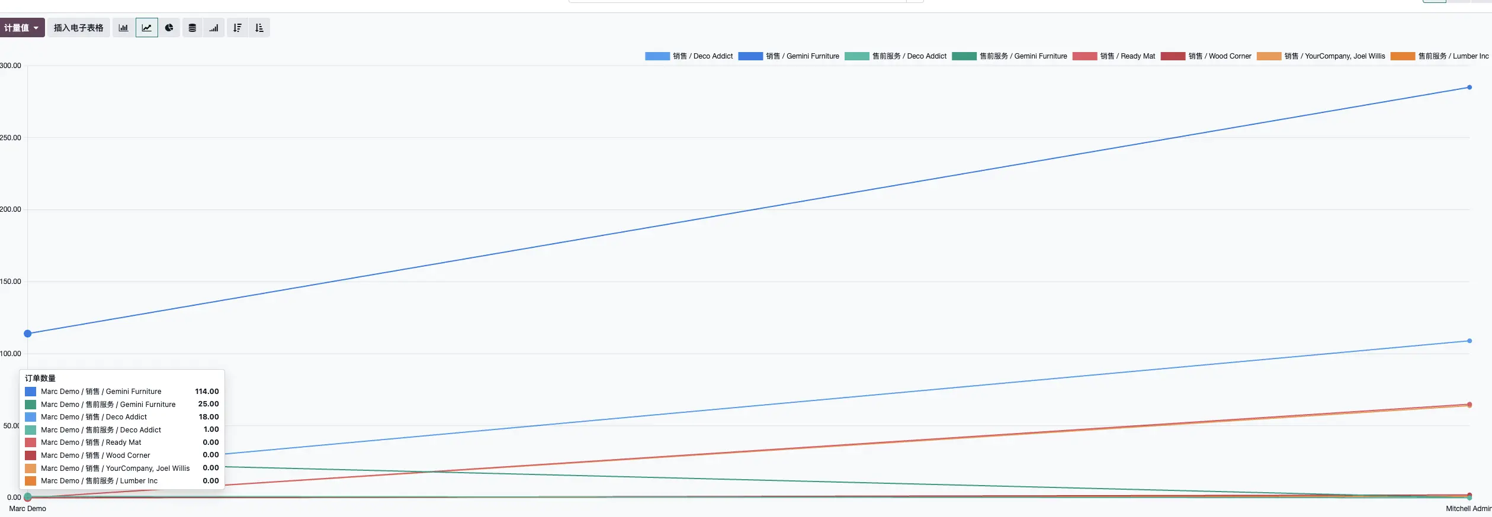Toggle 售前服务 / Deco Addict legend series
This screenshot has height=517, width=1492.
(x=895, y=56)
